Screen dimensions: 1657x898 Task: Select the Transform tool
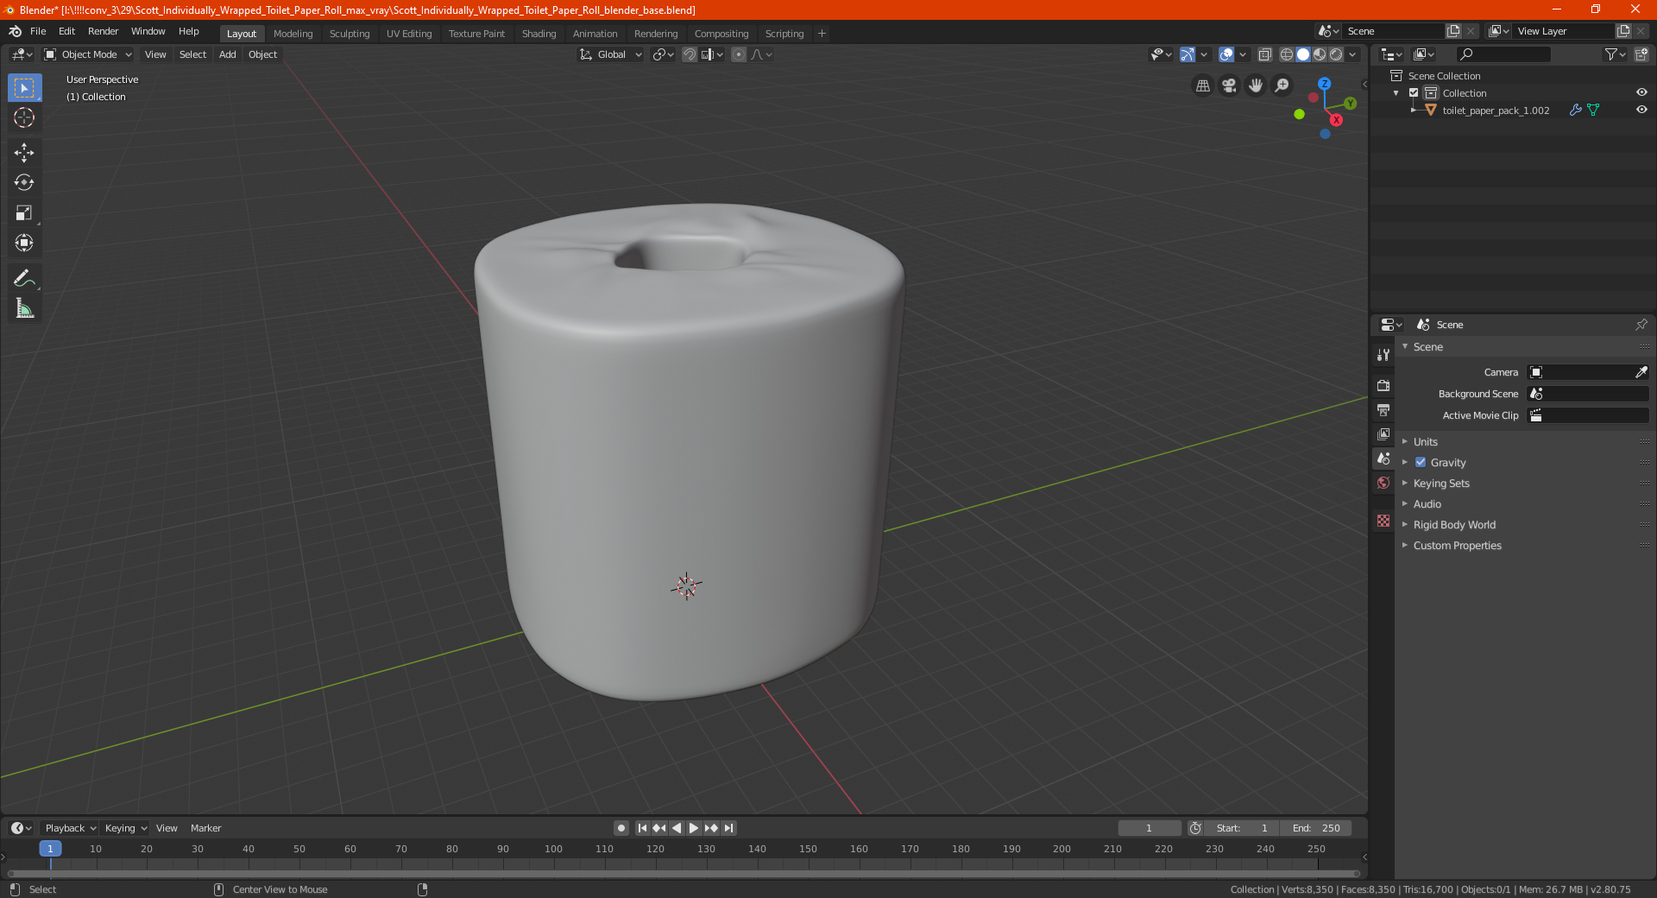coord(24,243)
